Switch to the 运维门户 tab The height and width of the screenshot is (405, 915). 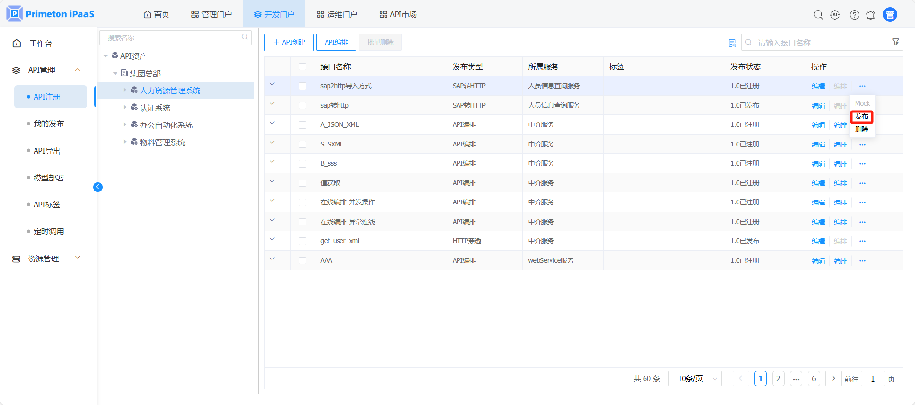coord(337,14)
